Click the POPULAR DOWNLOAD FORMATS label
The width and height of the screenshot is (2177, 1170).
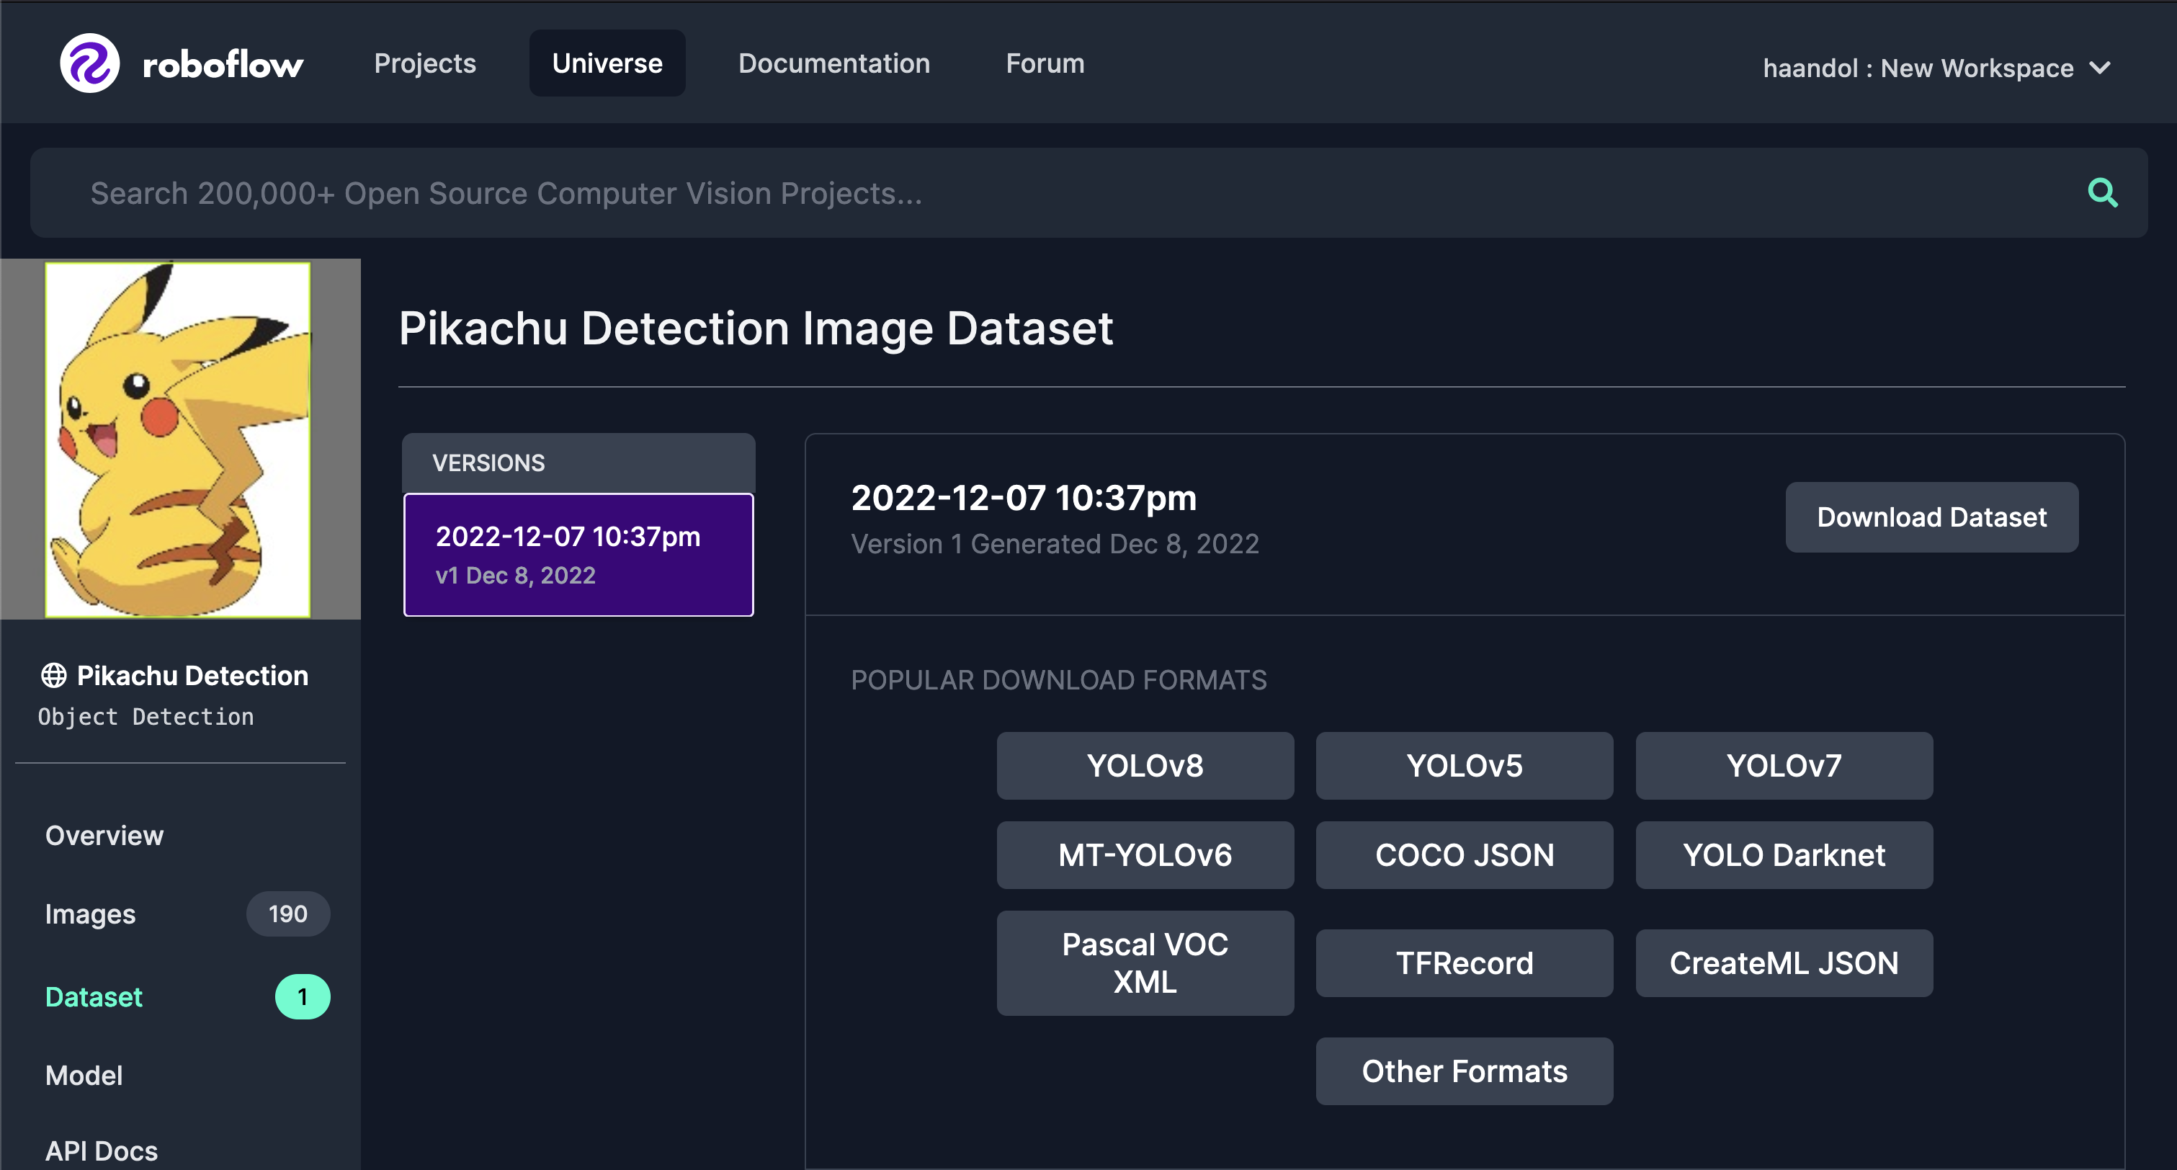click(1058, 679)
